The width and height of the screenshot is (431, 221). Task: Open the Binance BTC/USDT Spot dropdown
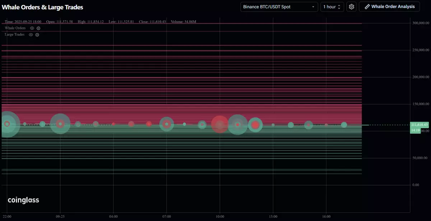coord(279,7)
